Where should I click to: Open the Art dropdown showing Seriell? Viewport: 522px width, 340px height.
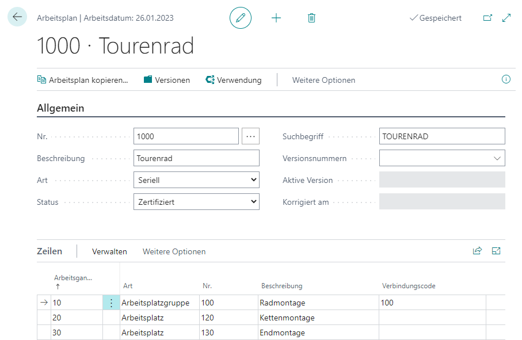196,180
